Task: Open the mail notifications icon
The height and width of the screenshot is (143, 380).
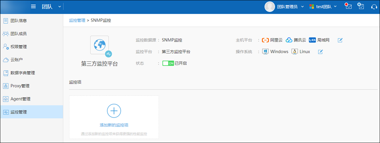Action: pyautogui.click(x=348, y=6)
